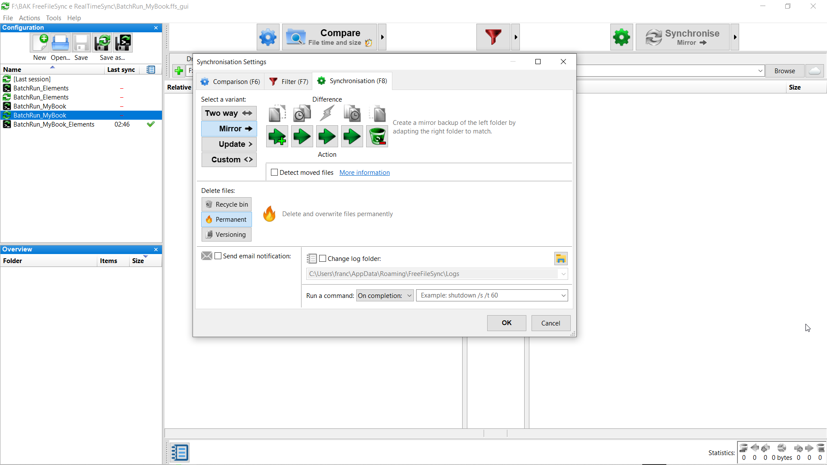Close the Overview panel

(x=156, y=249)
